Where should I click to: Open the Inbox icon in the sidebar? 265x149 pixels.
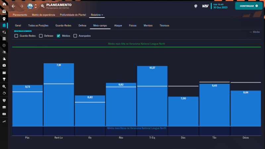(x=4, y=11)
